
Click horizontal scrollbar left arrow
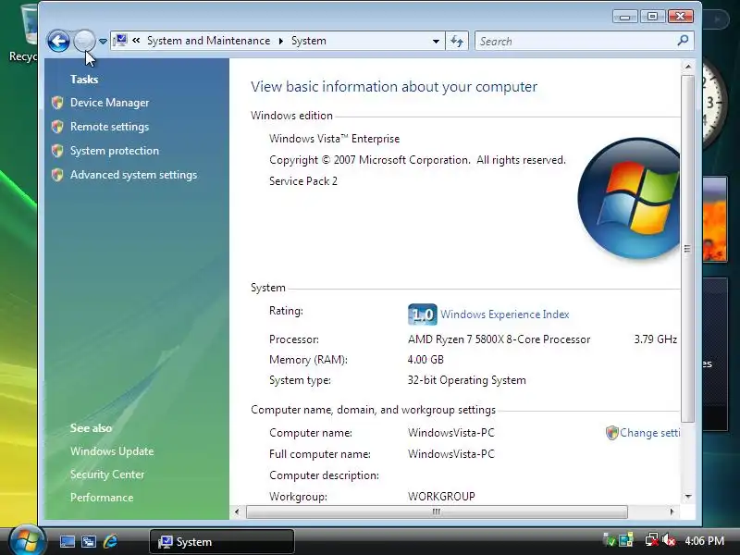(237, 512)
